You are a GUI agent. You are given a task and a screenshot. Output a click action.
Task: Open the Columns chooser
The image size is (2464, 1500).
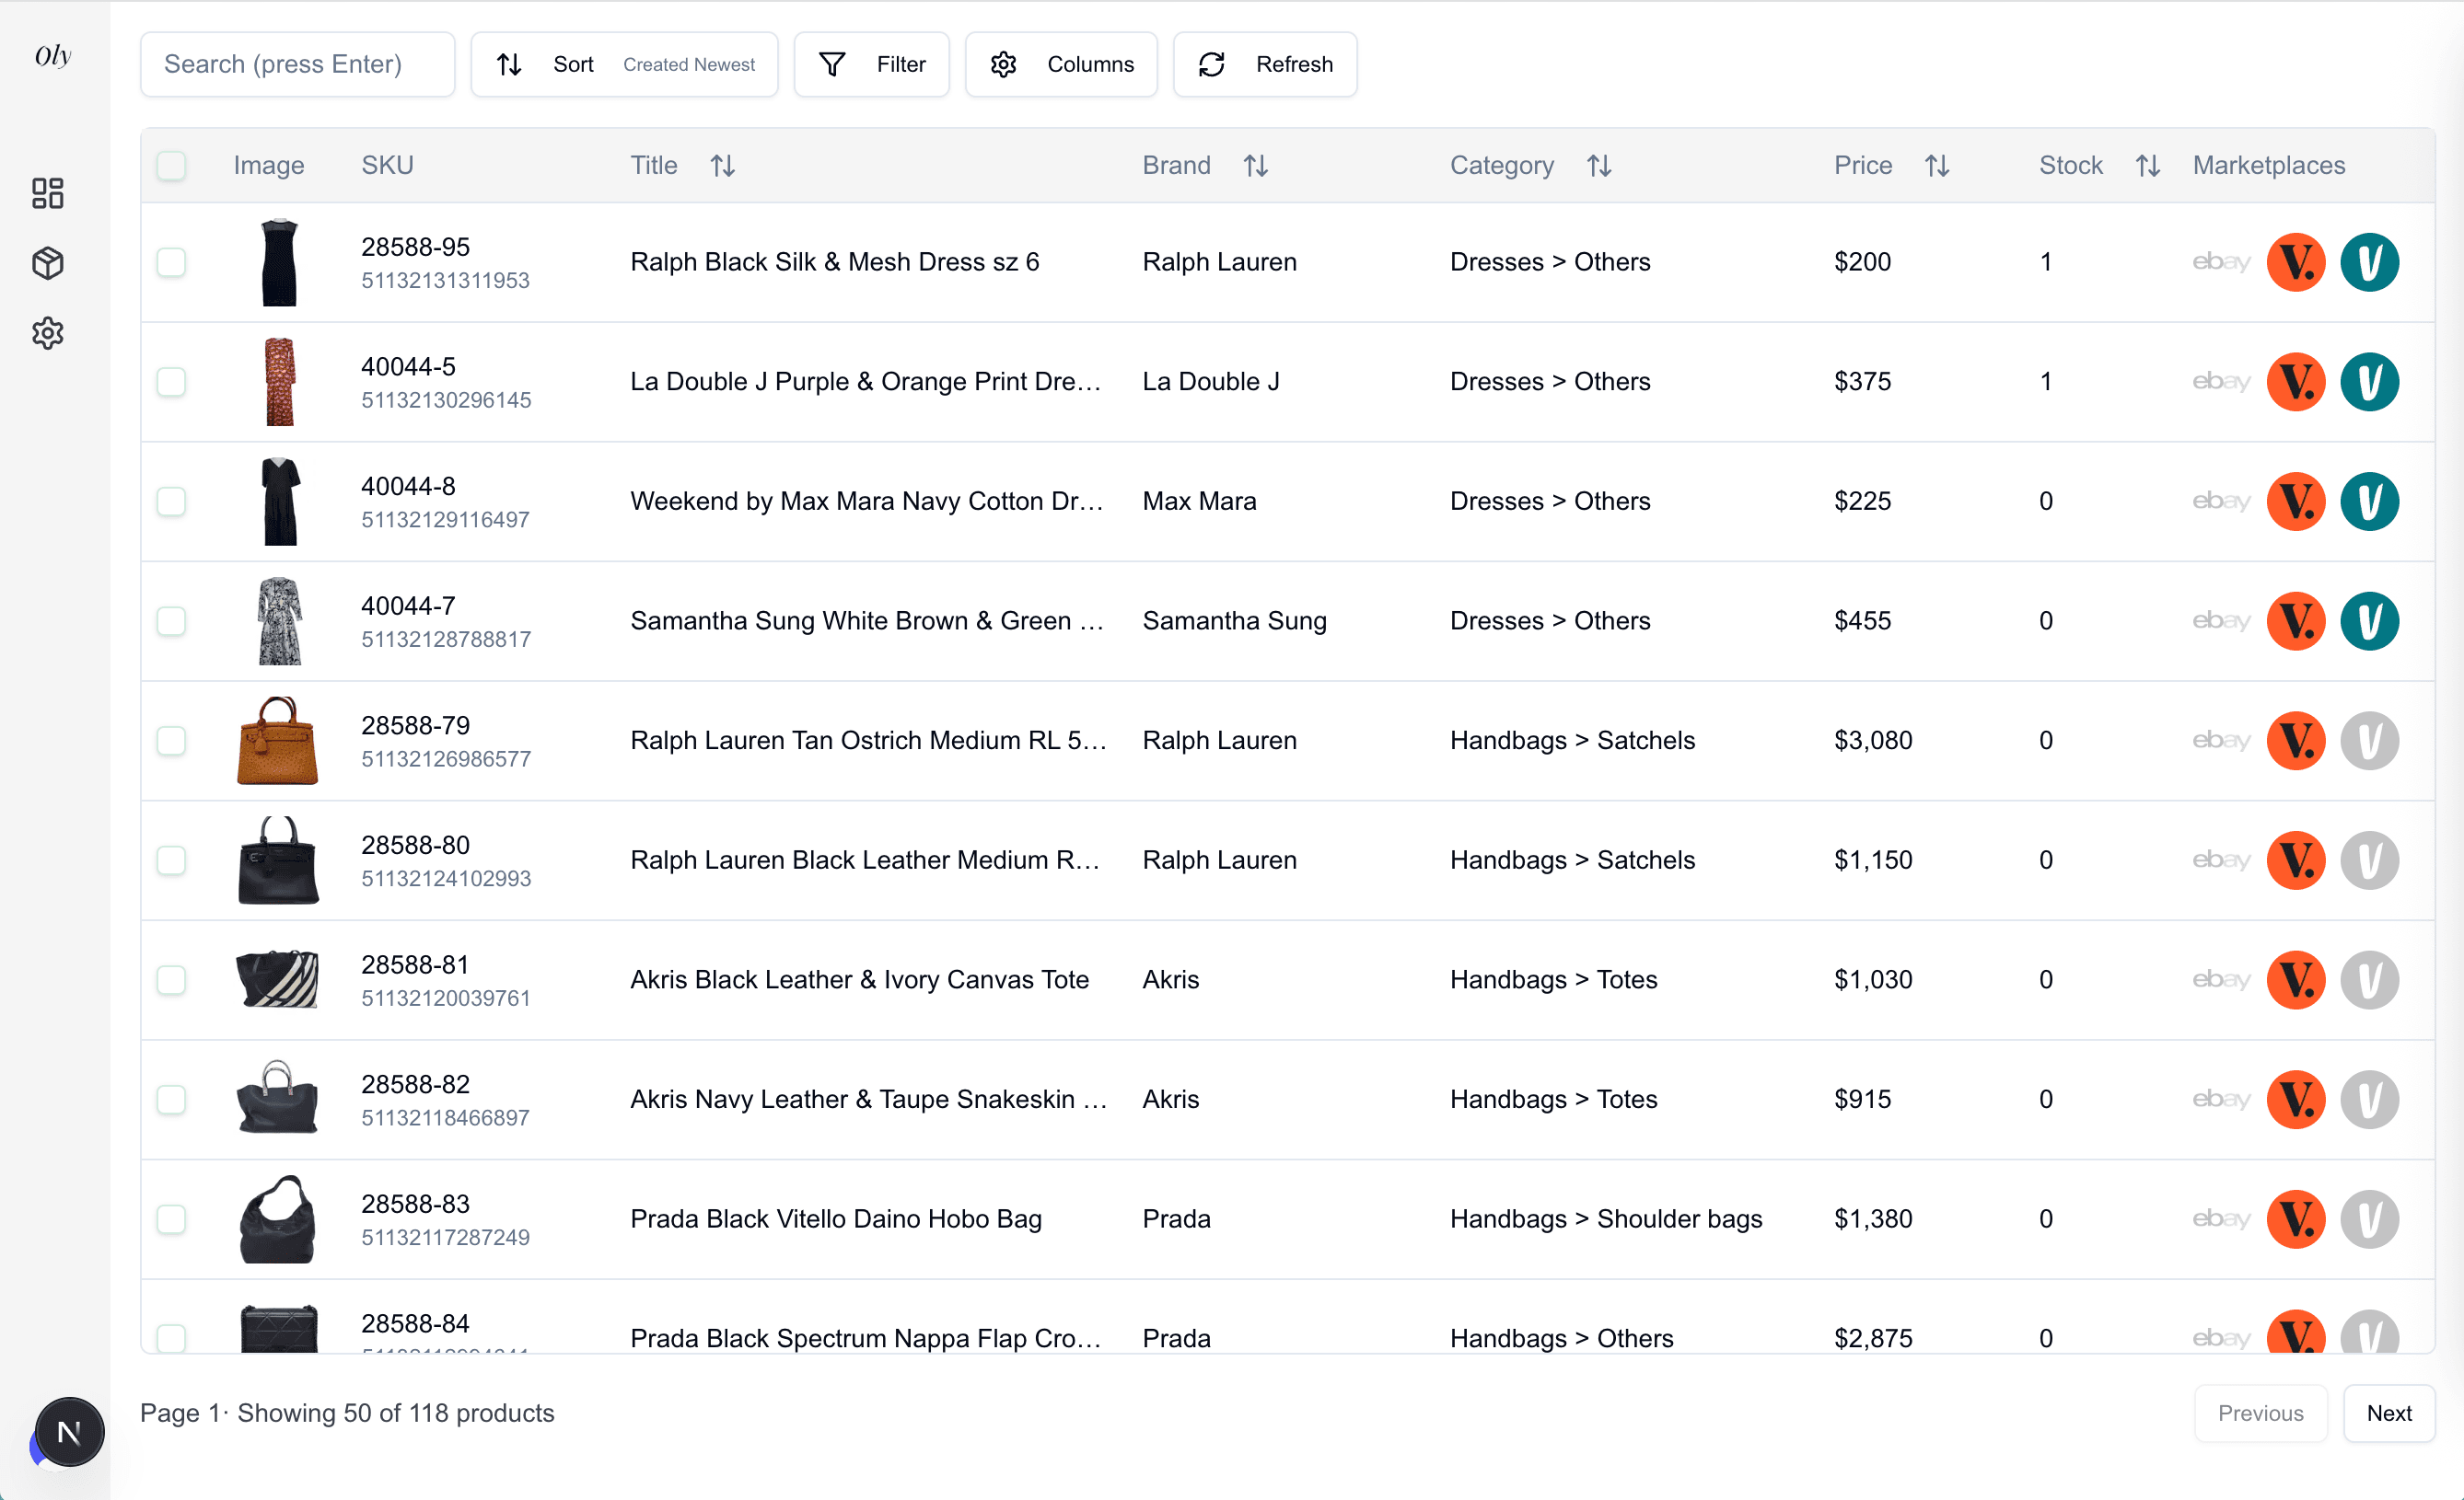1060,64
